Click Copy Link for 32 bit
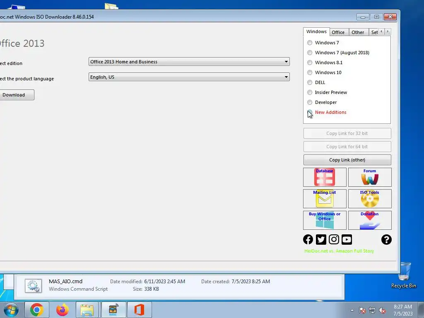The width and height of the screenshot is (424, 318). [x=347, y=133]
